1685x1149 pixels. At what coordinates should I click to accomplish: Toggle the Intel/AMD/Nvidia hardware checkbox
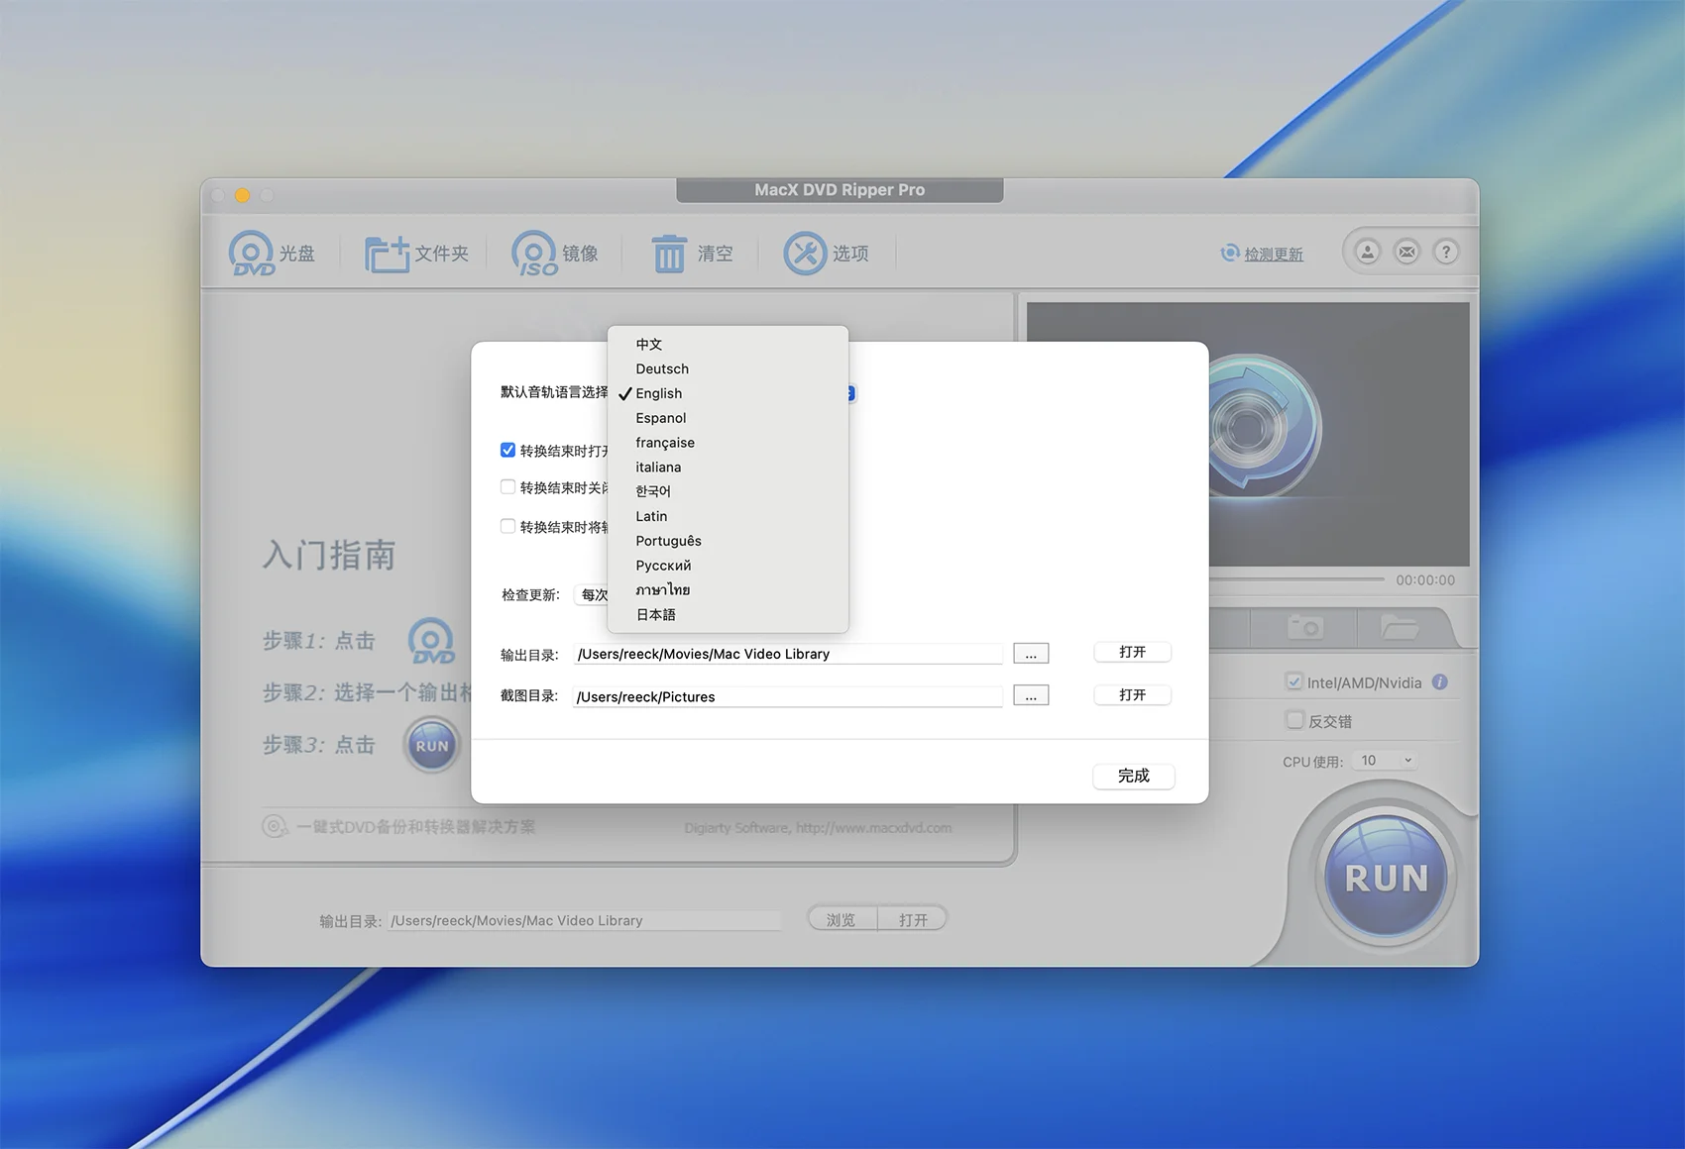coord(1294,681)
